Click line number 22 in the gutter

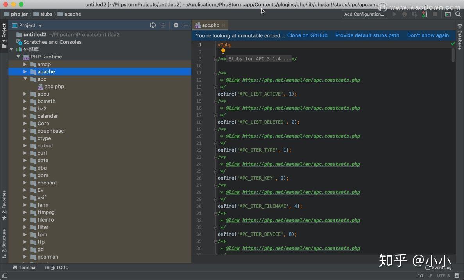(199, 150)
